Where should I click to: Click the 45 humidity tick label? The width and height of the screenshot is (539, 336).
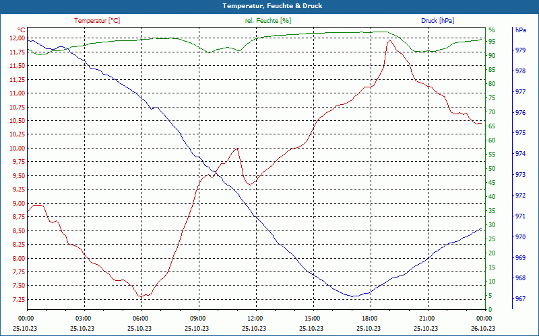[492, 182]
